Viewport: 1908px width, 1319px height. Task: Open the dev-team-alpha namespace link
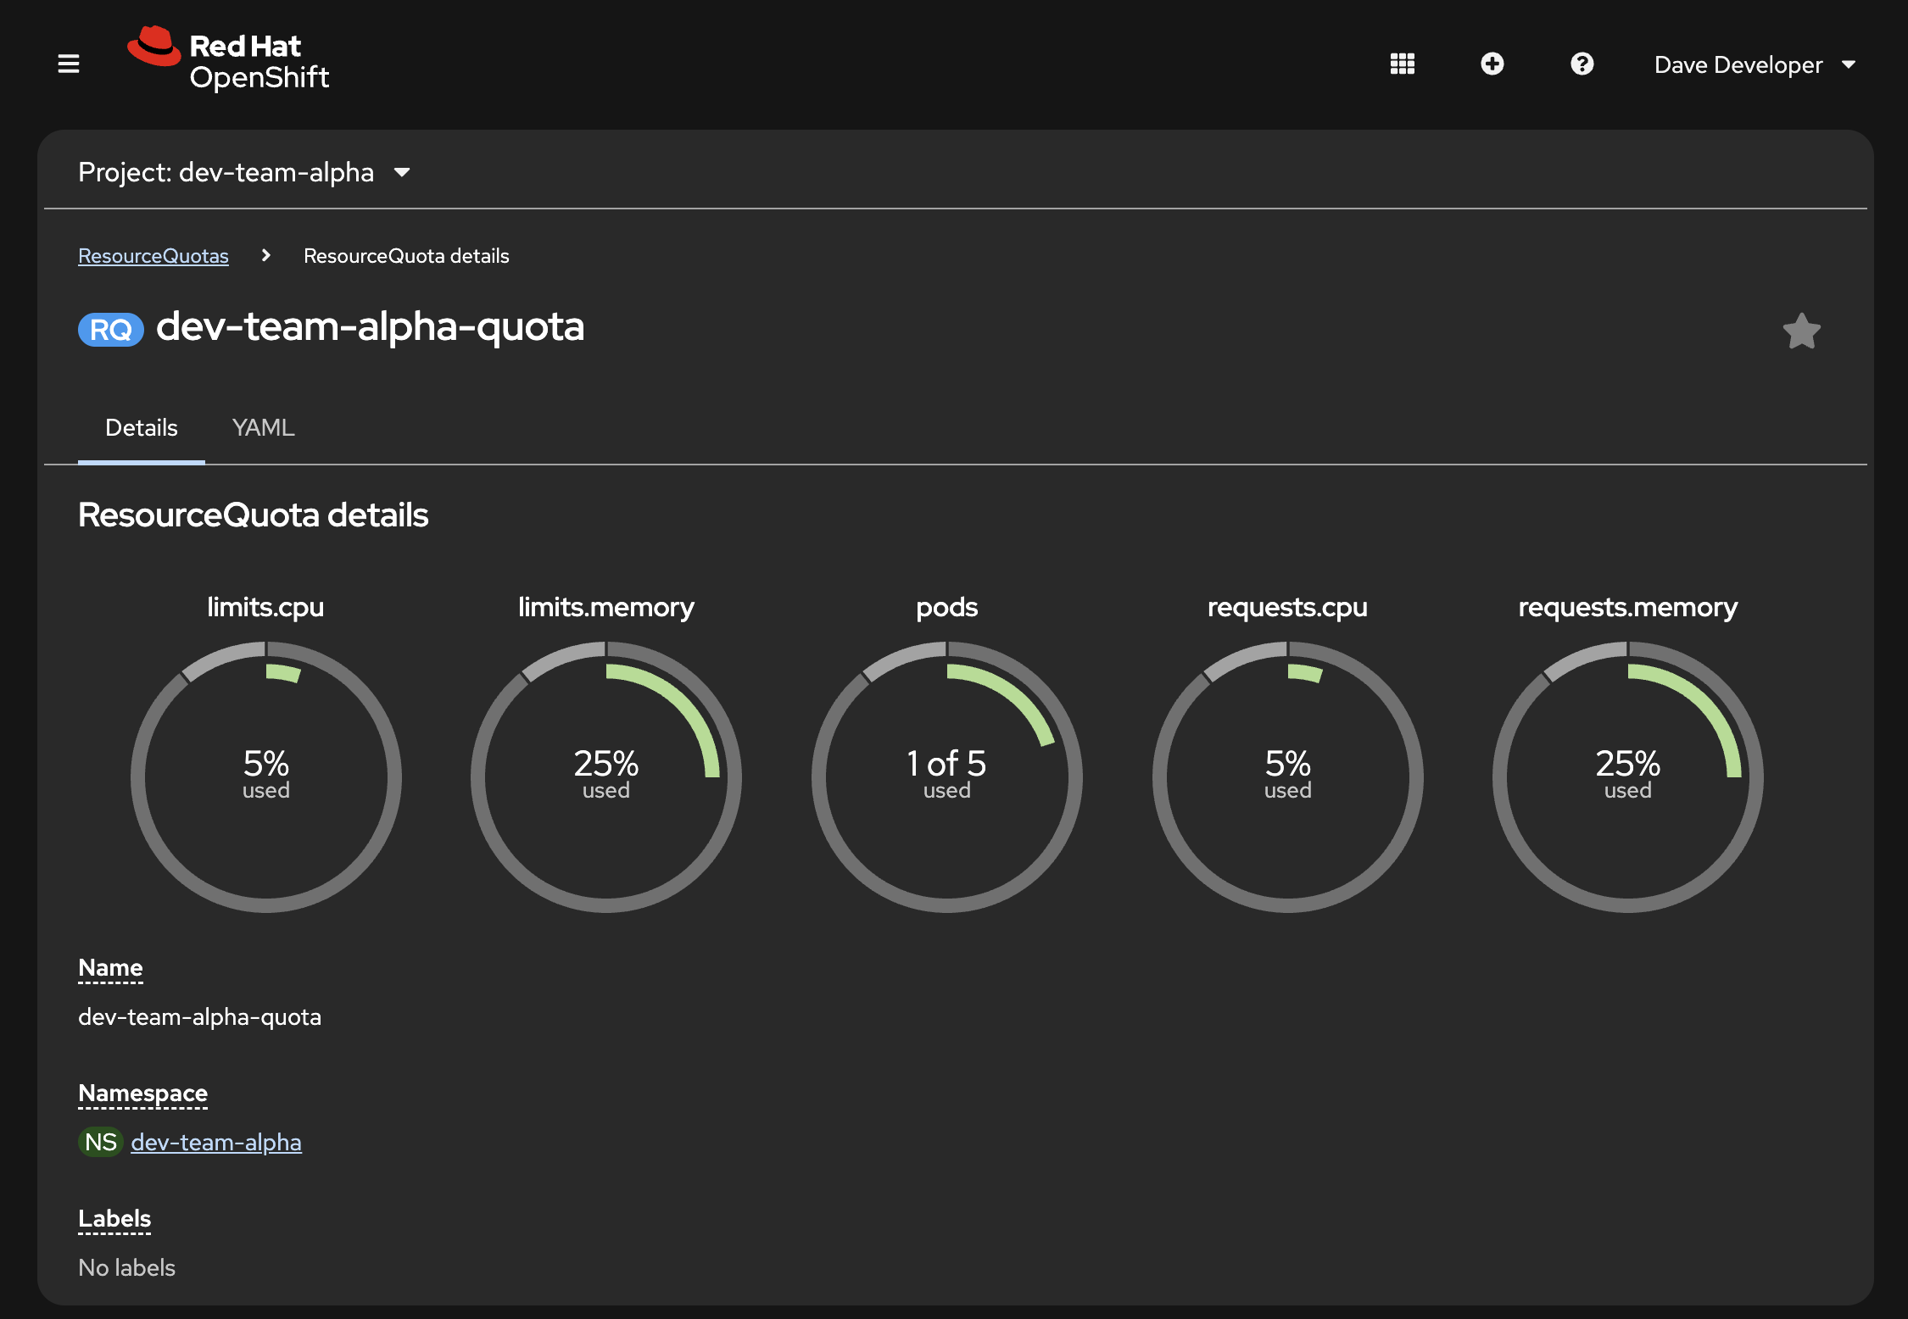[x=216, y=1143]
